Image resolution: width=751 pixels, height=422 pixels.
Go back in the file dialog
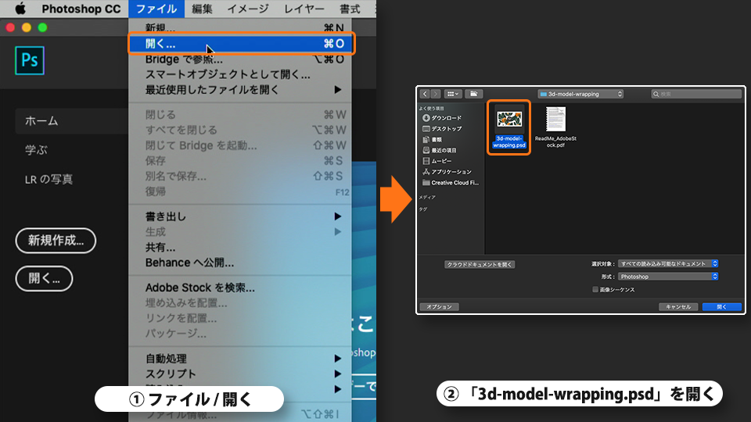coord(425,94)
